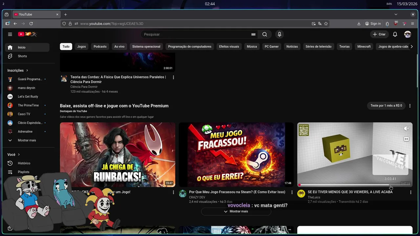Toggle captions on the preview video
This screenshot has height=236, width=420.
click(x=406, y=139)
